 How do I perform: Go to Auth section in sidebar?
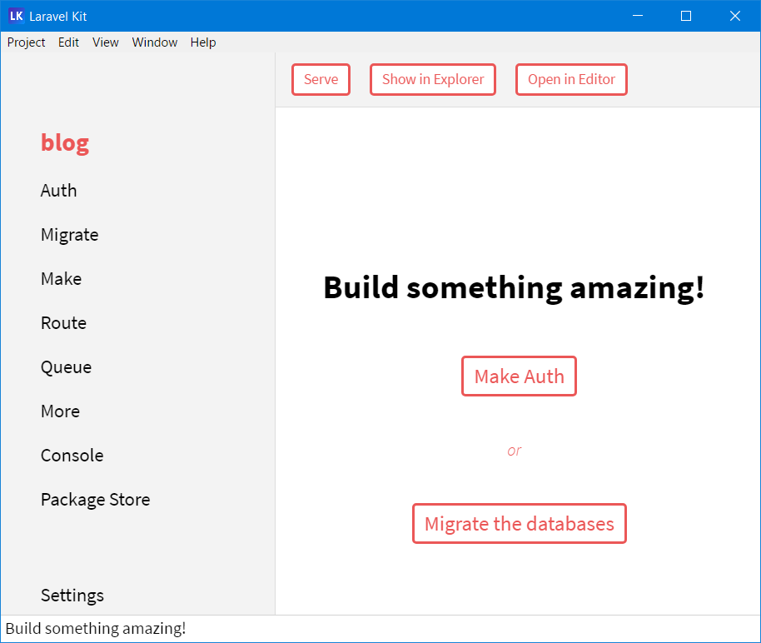tap(59, 191)
